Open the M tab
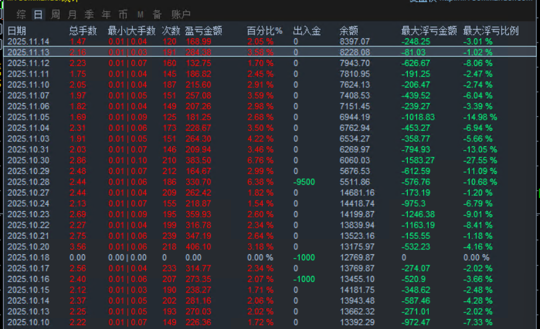540x329 pixels. tap(140, 14)
